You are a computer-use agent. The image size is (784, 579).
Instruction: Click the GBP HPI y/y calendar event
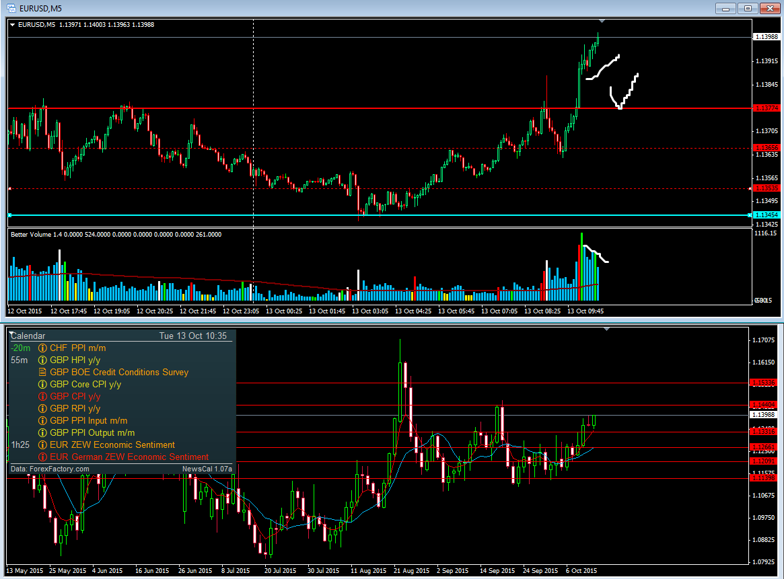pos(75,360)
